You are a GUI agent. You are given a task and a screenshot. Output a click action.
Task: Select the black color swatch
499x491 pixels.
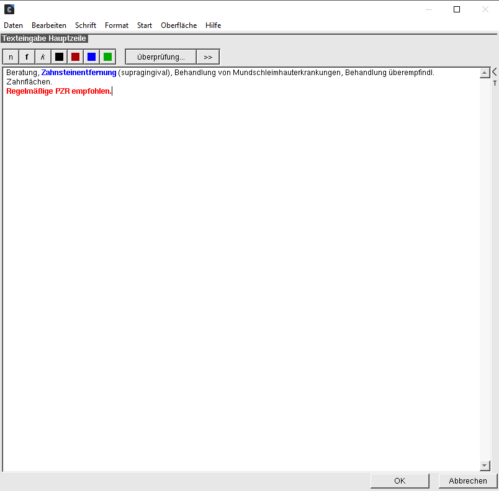pos(59,57)
